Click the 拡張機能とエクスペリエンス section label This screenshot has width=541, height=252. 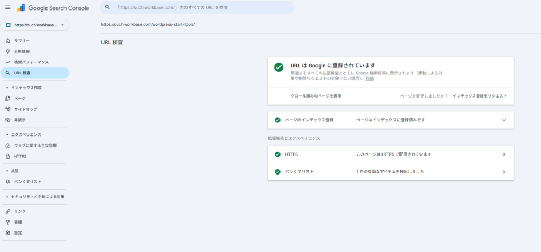(294, 138)
